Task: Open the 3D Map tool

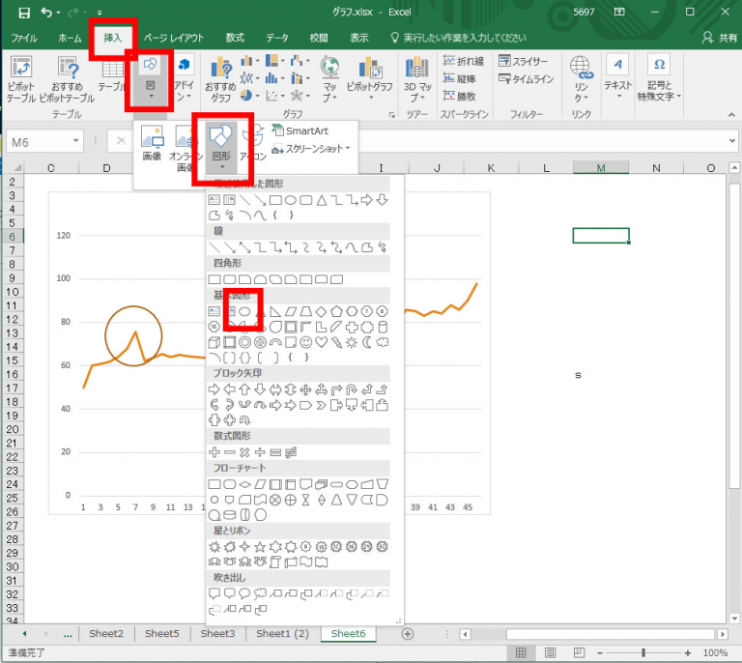Action: click(416, 75)
